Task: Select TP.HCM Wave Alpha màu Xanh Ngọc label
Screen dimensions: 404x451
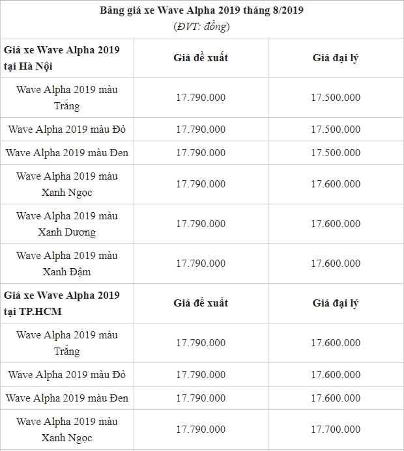Action: click(x=67, y=430)
